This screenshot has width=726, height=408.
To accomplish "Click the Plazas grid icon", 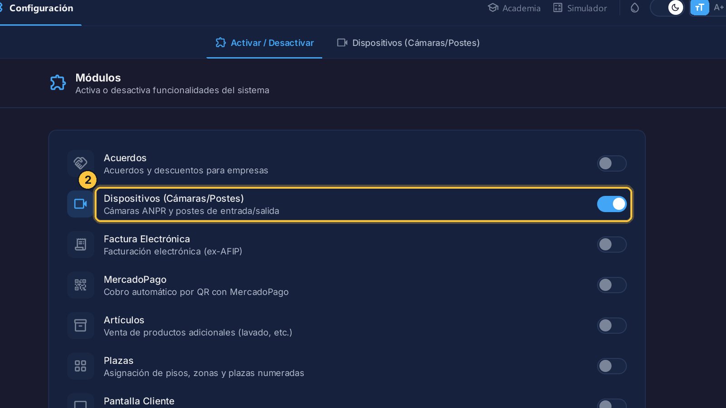I will pos(80,366).
